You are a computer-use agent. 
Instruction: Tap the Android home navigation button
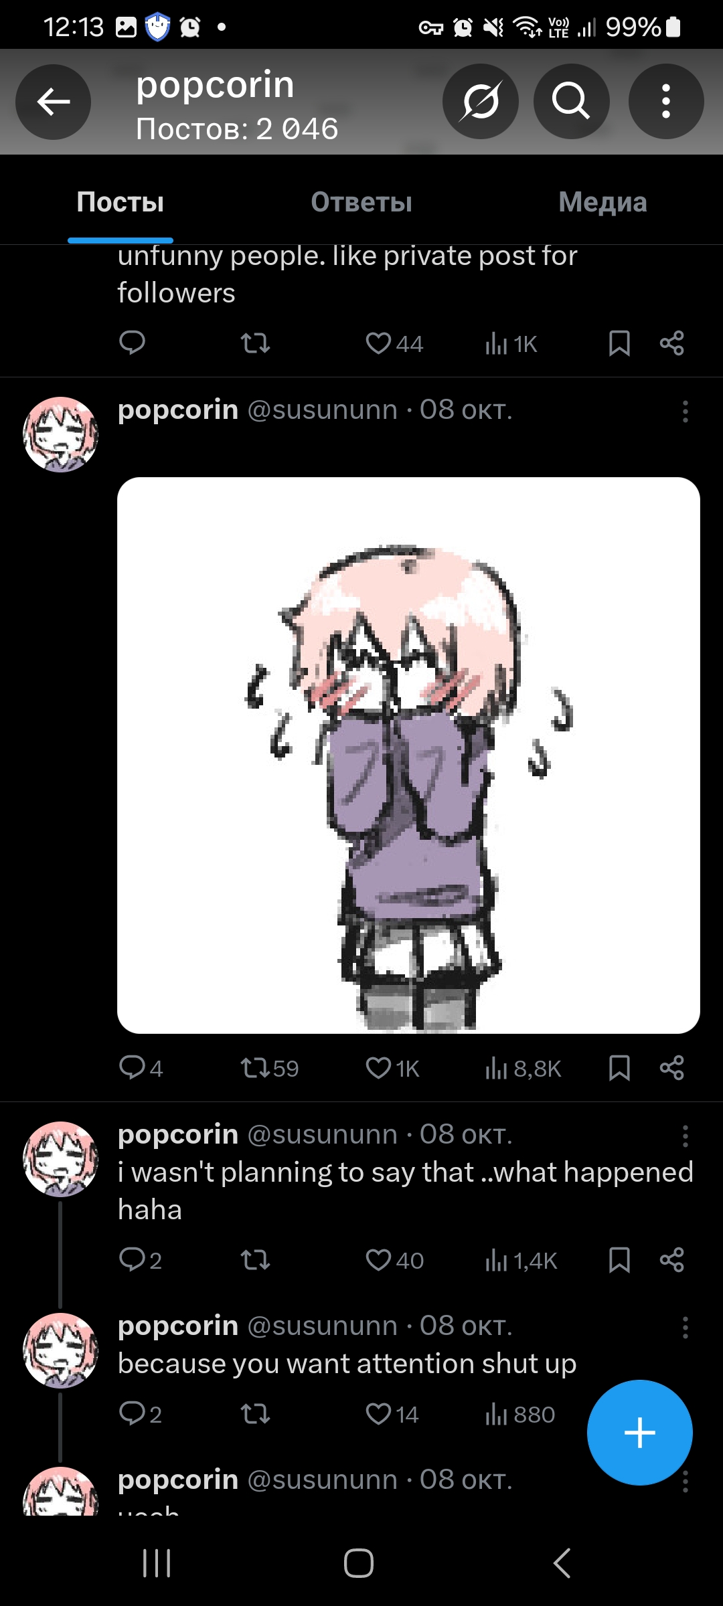[x=359, y=1564]
